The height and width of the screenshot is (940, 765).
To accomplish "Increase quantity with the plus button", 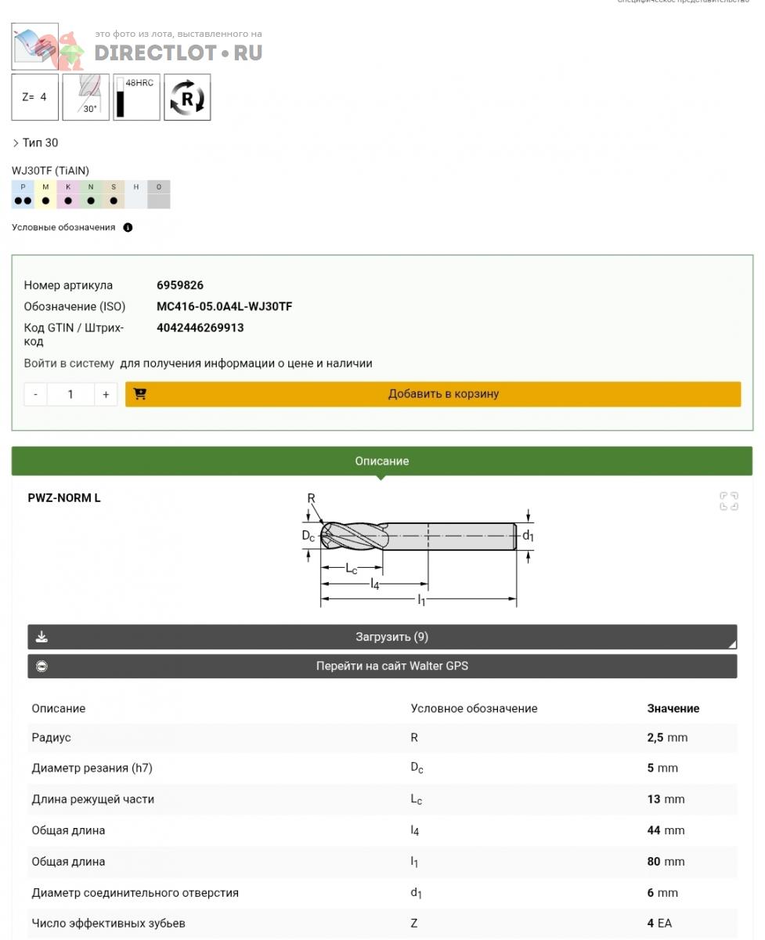I will pyautogui.click(x=106, y=395).
